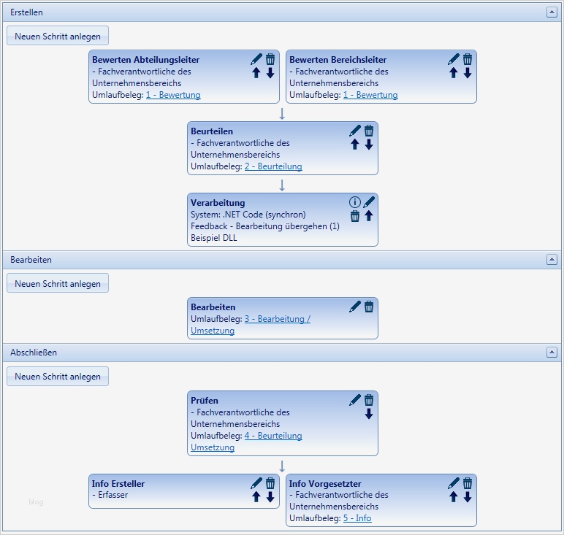The height and width of the screenshot is (535, 564).
Task: Open the 2 - Beurteilung link
Action: pyautogui.click(x=273, y=166)
